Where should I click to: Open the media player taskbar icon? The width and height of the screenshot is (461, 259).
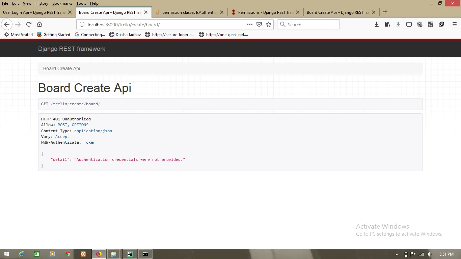[52, 254]
